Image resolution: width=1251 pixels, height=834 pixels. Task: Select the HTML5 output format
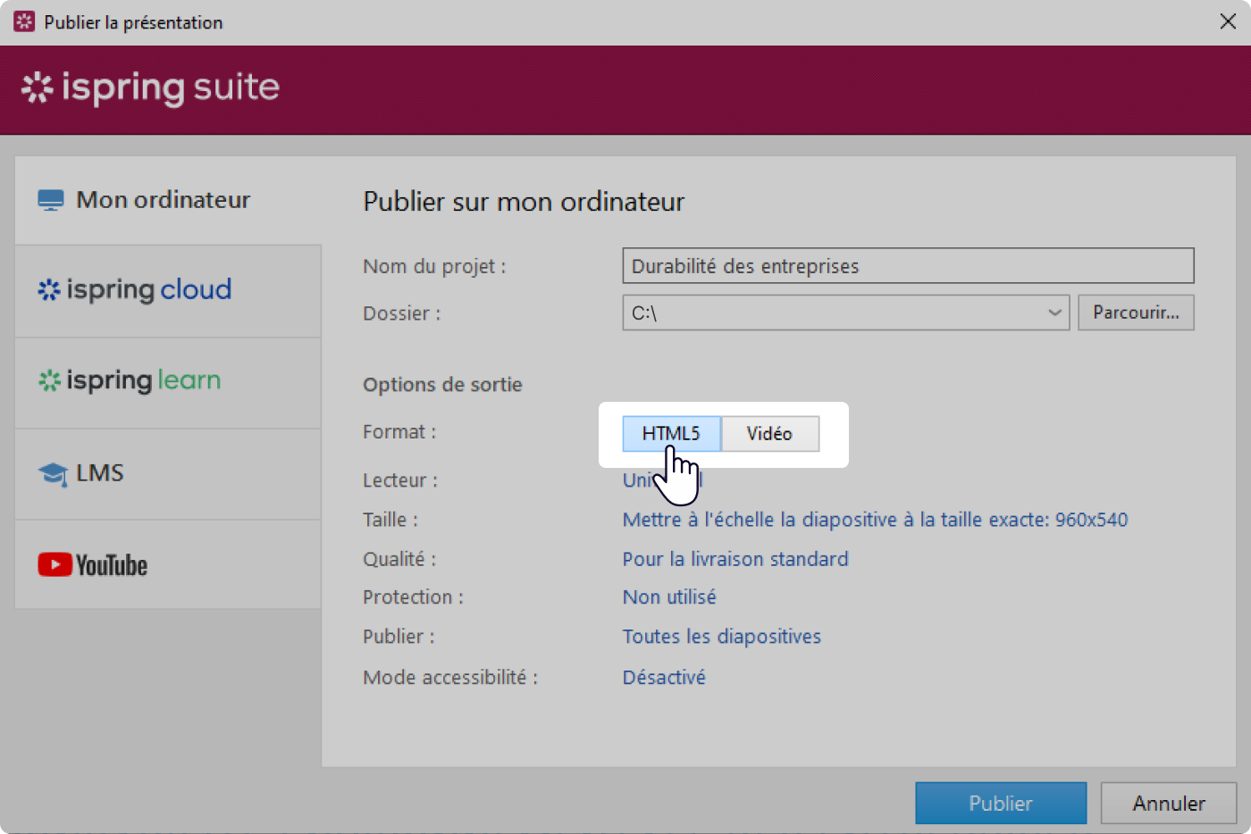pos(671,434)
